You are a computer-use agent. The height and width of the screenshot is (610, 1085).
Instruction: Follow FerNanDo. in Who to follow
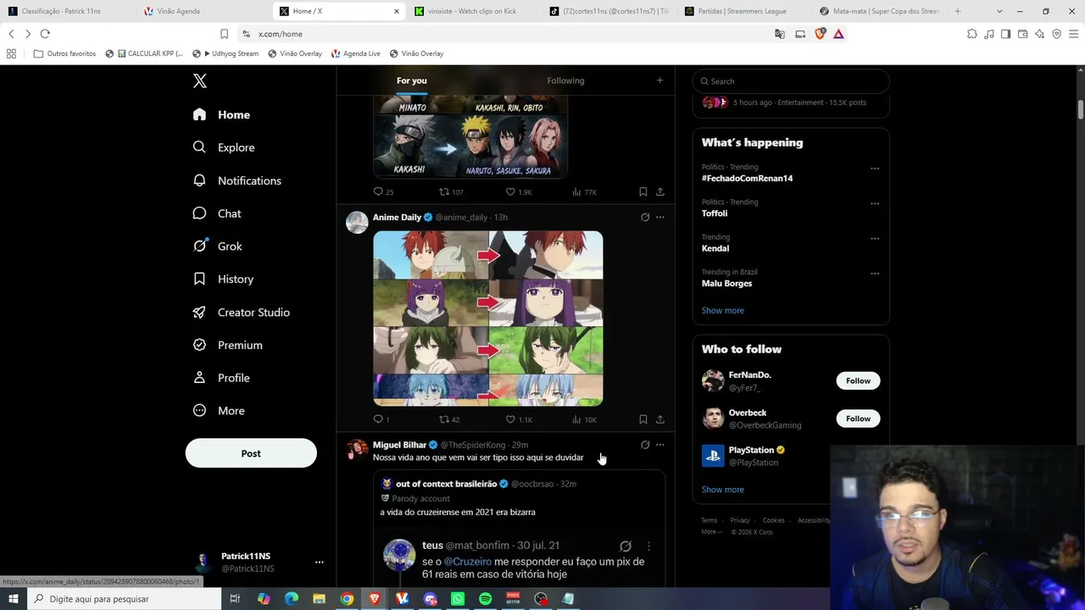[x=858, y=381]
